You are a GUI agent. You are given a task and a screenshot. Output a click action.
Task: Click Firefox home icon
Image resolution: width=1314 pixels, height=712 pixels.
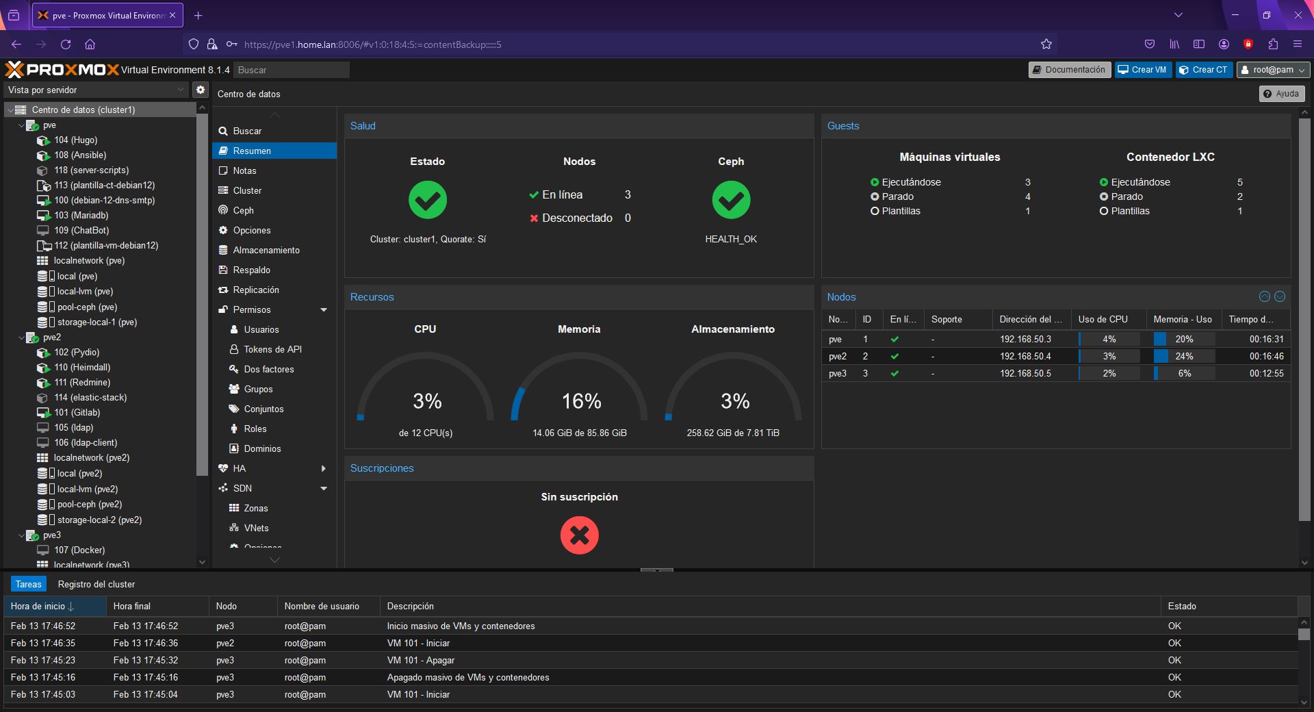(x=90, y=44)
